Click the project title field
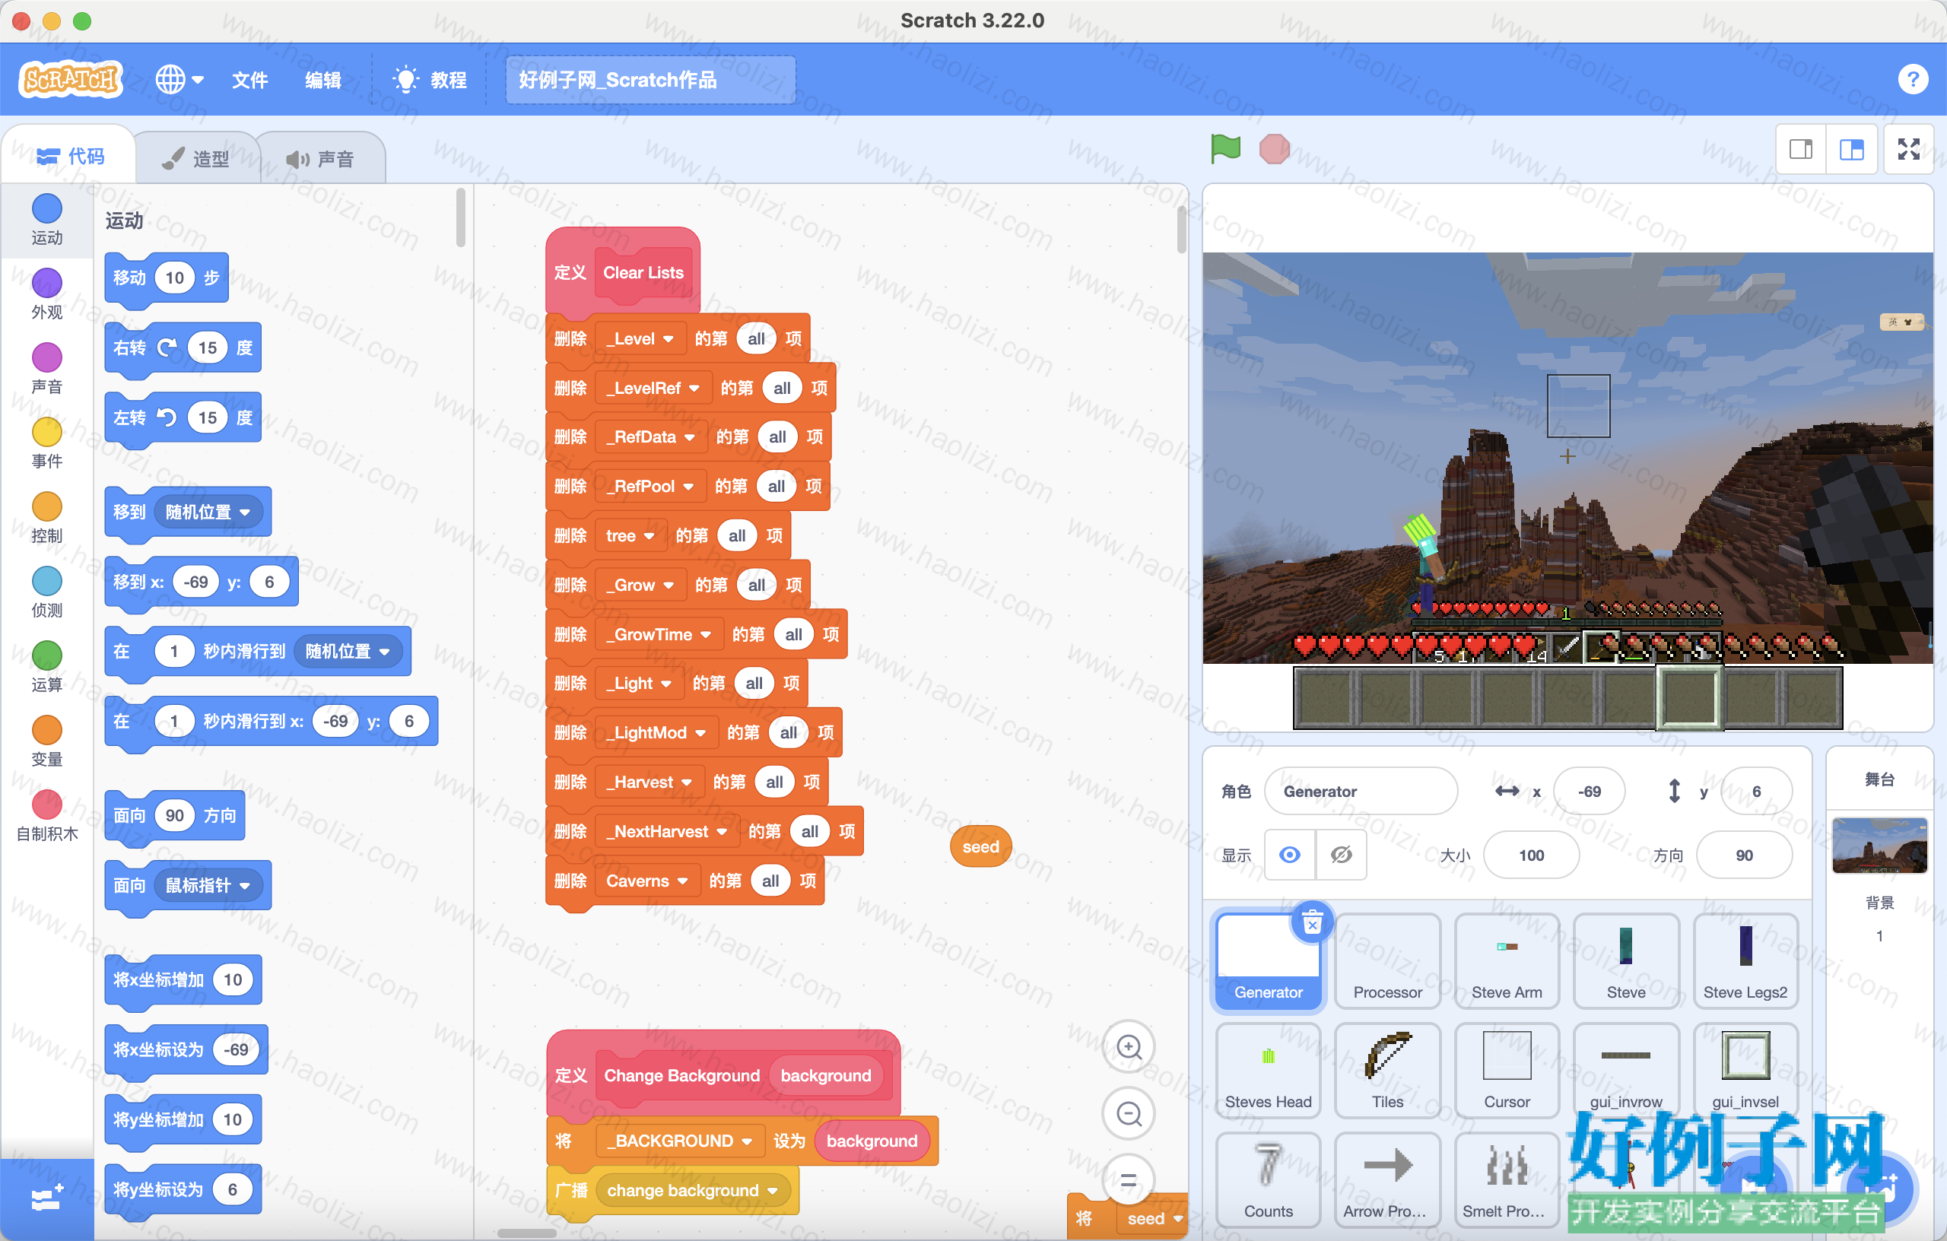Image resolution: width=1947 pixels, height=1241 pixels. [x=650, y=80]
